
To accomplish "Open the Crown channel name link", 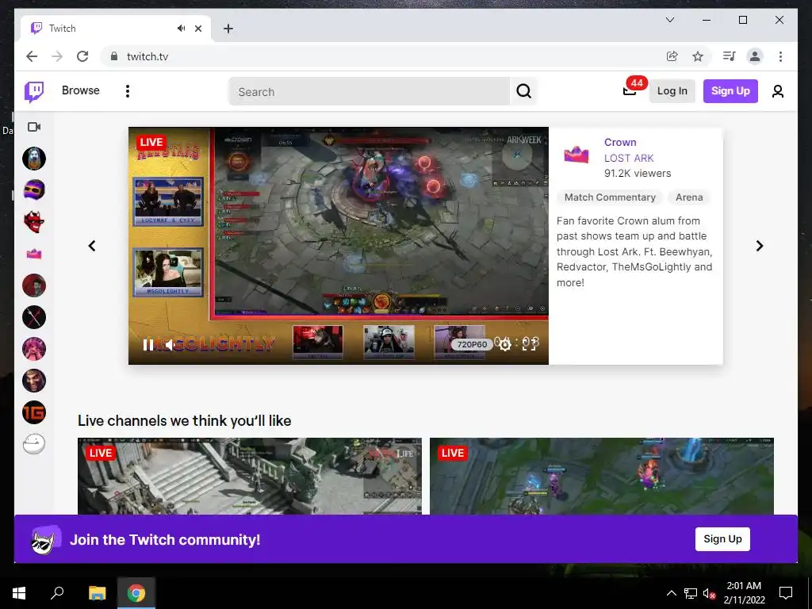I will 620,143.
